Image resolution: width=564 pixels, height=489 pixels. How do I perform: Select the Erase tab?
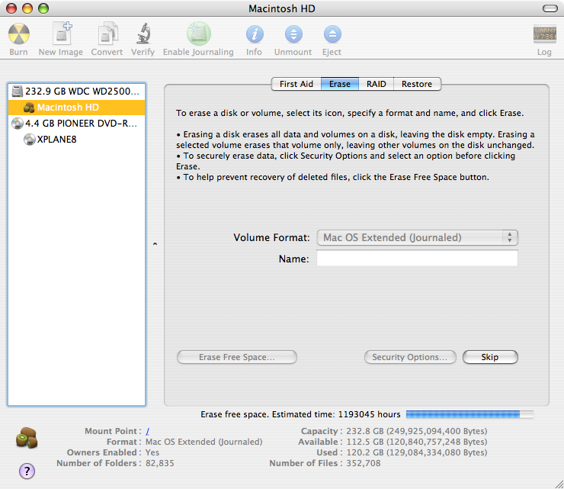pos(340,84)
